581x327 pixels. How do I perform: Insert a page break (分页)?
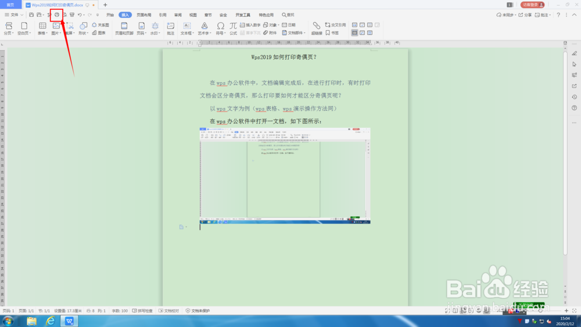coord(9,28)
